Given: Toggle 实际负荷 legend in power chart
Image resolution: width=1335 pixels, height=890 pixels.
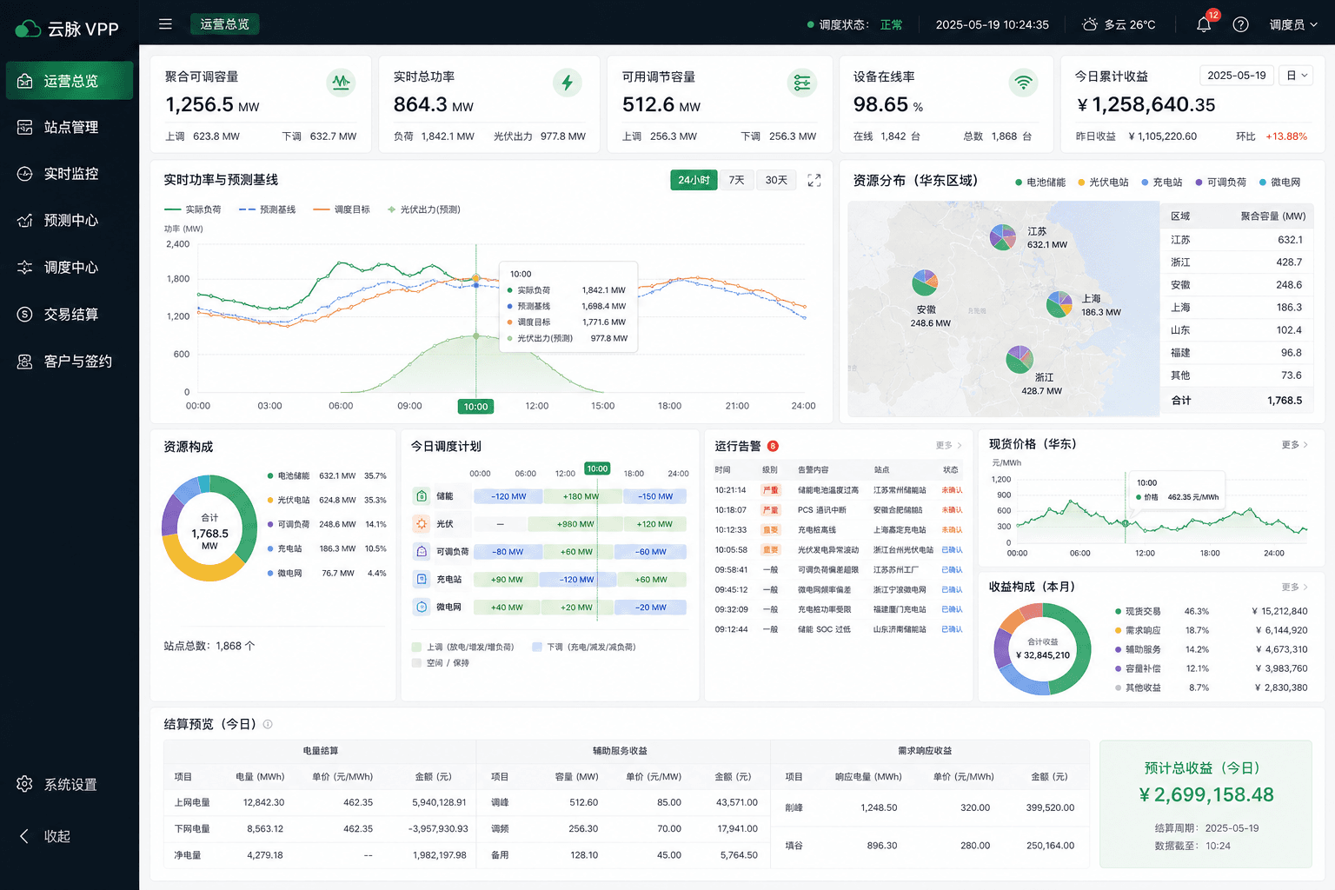Looking at the screenshot, I should [x=193, y=209].
